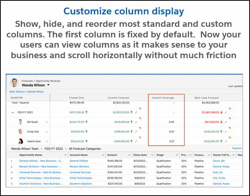The height and width of the screenshot is (196, 250).
Task: Open General Utilities - New Business opportunity
Action: click(40, 161)
